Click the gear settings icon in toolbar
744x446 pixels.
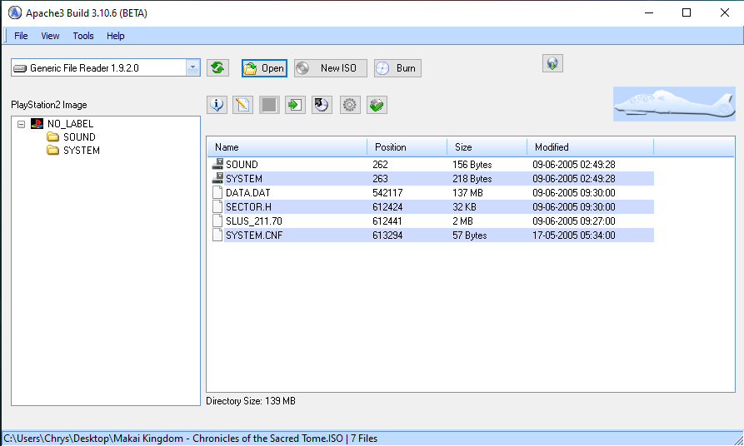[350, 105]
